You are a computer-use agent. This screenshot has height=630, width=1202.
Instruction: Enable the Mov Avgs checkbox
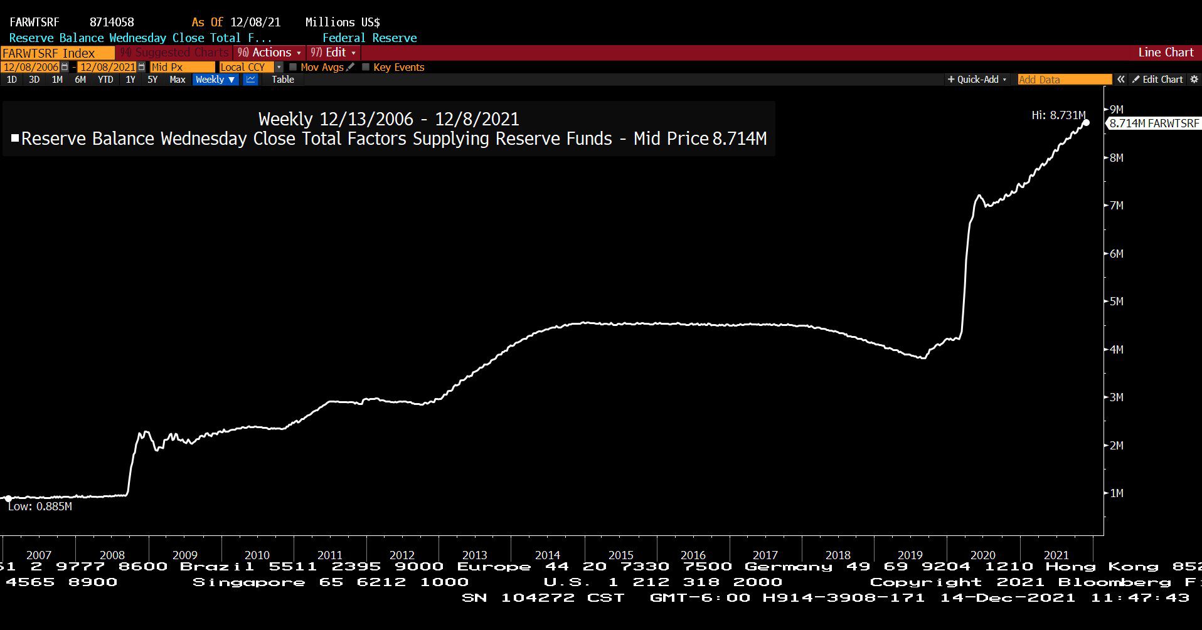pyautogui.click(x=293, y=67)
